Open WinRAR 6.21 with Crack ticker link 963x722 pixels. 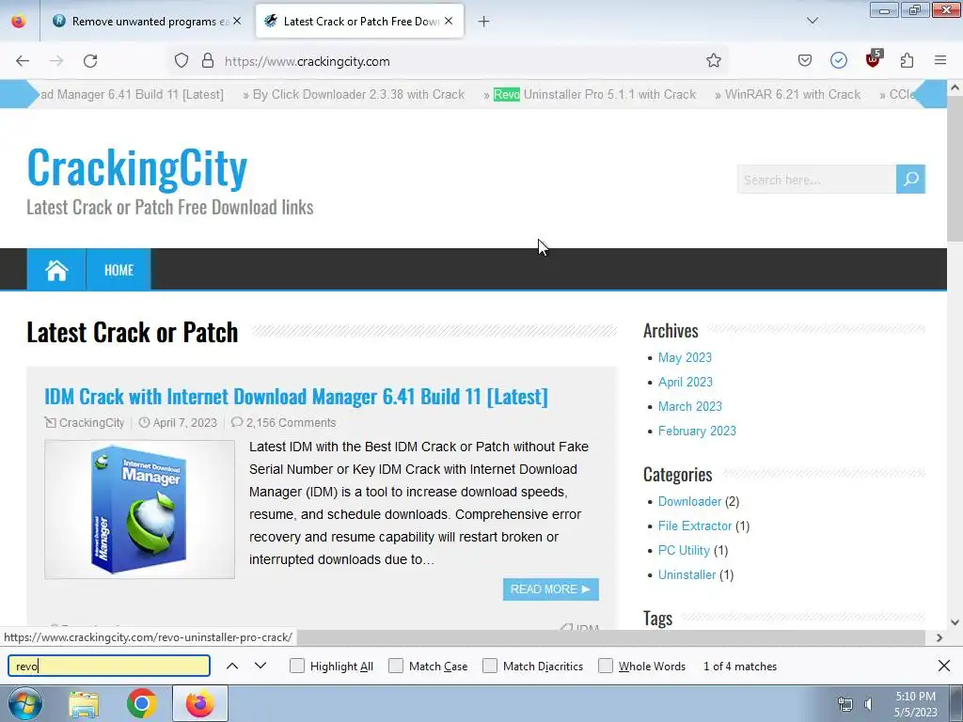(x=792, y=95)
